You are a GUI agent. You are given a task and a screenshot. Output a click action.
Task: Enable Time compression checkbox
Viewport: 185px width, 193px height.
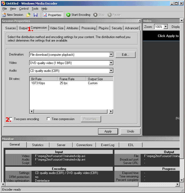point(48,119)
